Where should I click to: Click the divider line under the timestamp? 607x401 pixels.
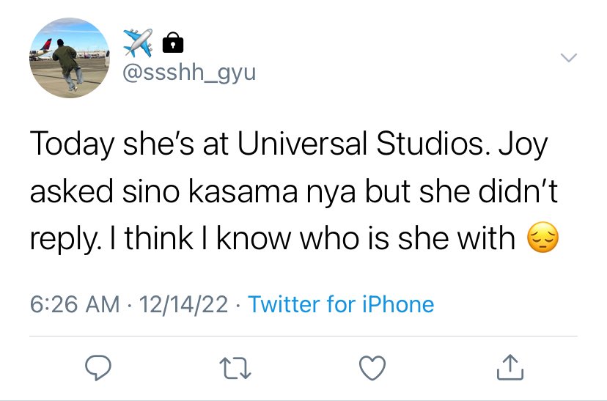pos(303,336)
